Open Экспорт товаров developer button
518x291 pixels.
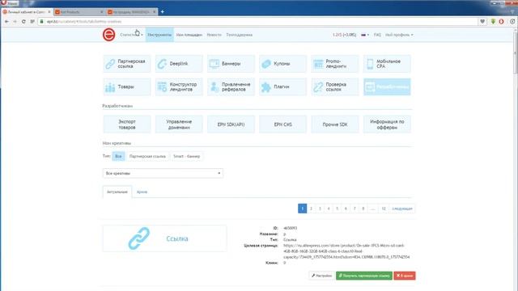pyautogui.click(x=127, y=124)
